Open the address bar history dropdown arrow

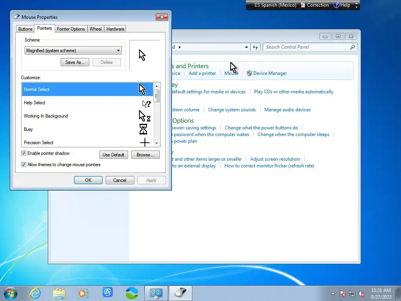246,47
